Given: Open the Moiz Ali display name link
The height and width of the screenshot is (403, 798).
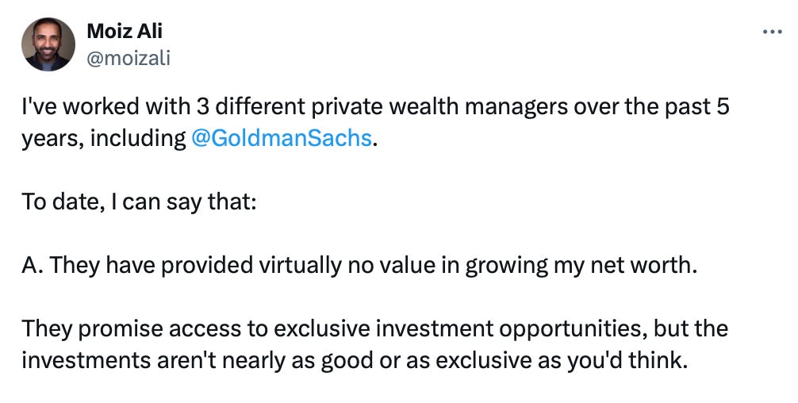Looking at the screenshot, I should pos(125,32).
